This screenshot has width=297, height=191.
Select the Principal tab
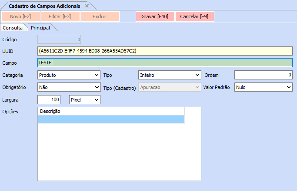click(40, 28)
